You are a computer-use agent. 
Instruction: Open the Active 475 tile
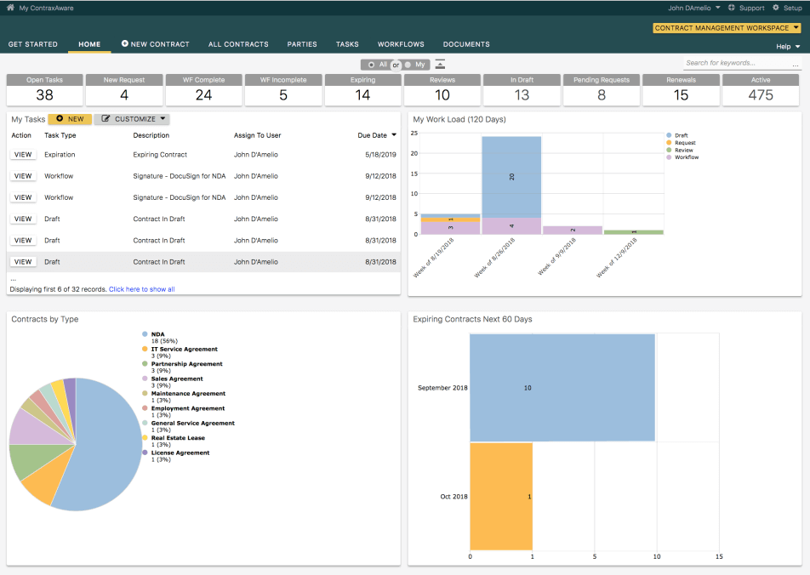pos(761,90)
